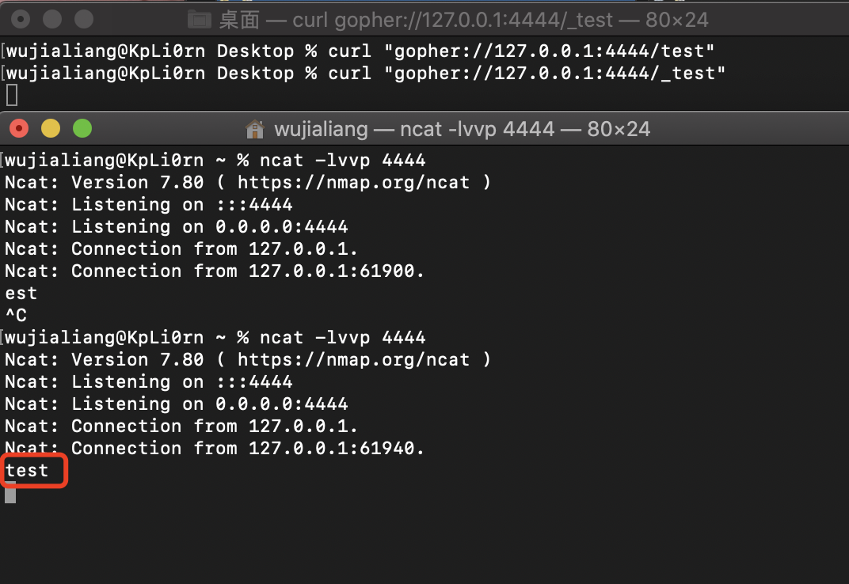The height and width of the screenshot is (584, 849).
Task: Click the 'Connection from 127.0.0.1:61940' line
Action: click(x=215, y=448)
